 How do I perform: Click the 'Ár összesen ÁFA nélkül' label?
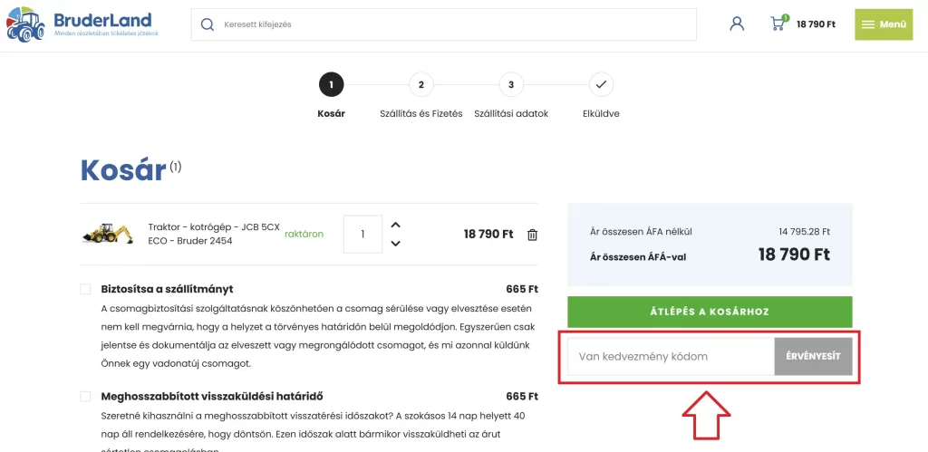[x=641, y=232]
